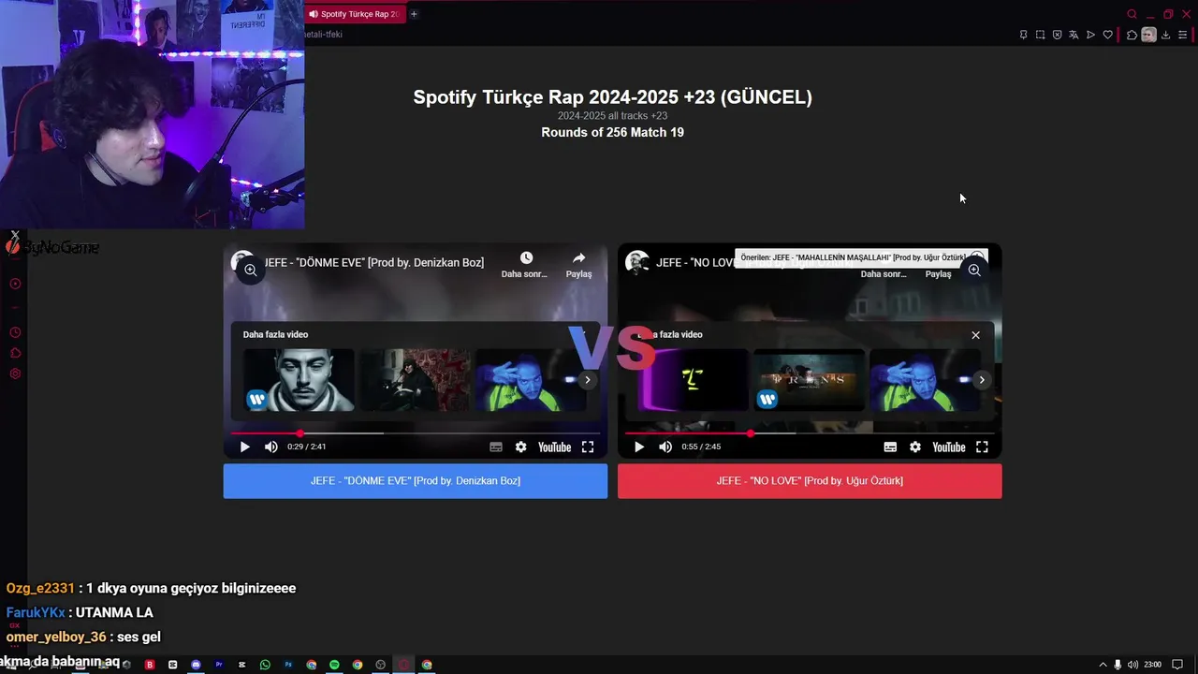The width and height of the screenshot is (1198, 674).
Task: Open snapshot capture tool in toolbar
Action: pyautogui.click(x=1040, y=35)
